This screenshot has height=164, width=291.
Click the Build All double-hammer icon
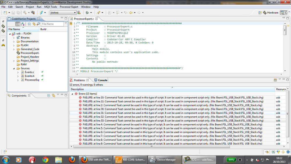tap(33, 13)
